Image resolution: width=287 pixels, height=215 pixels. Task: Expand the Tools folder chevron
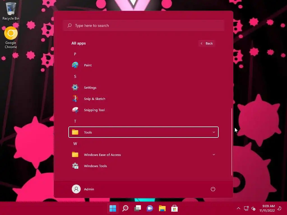214,132
